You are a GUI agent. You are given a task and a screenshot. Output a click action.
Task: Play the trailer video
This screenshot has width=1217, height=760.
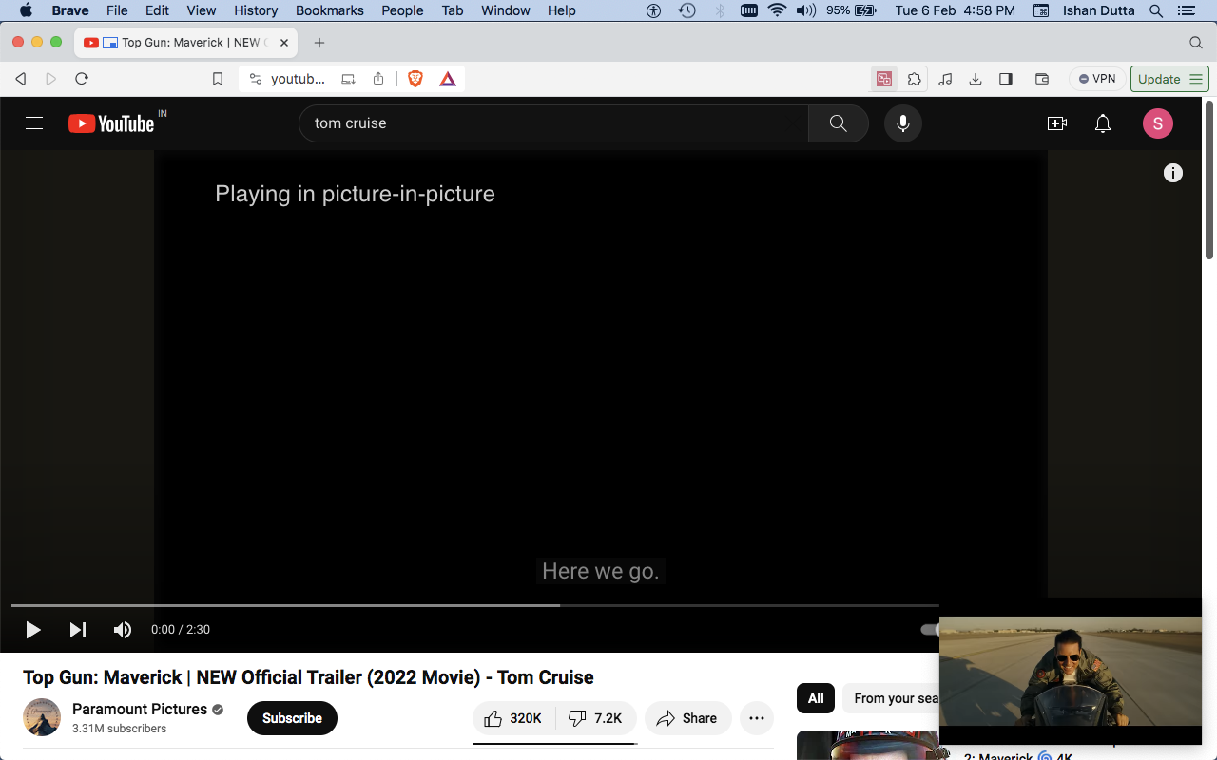coord(33,630)
